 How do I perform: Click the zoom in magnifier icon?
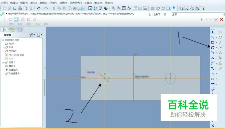113,8
